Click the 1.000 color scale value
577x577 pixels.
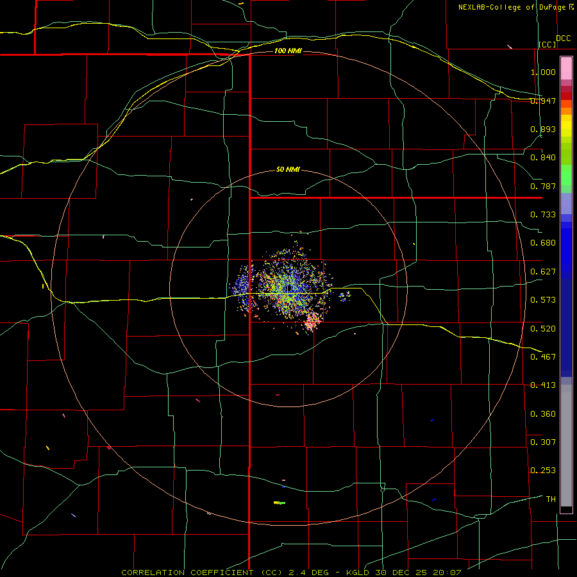(543, 72)
